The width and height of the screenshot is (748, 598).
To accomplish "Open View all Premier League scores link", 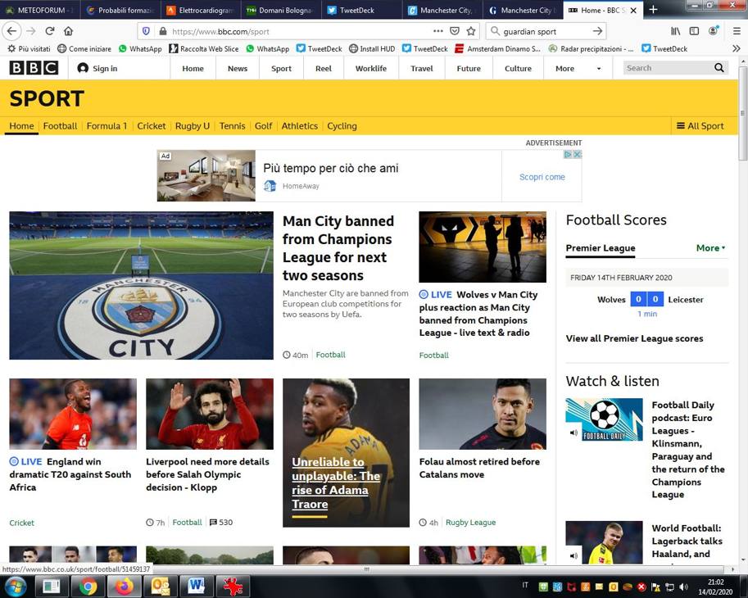I will coord(633,338).
